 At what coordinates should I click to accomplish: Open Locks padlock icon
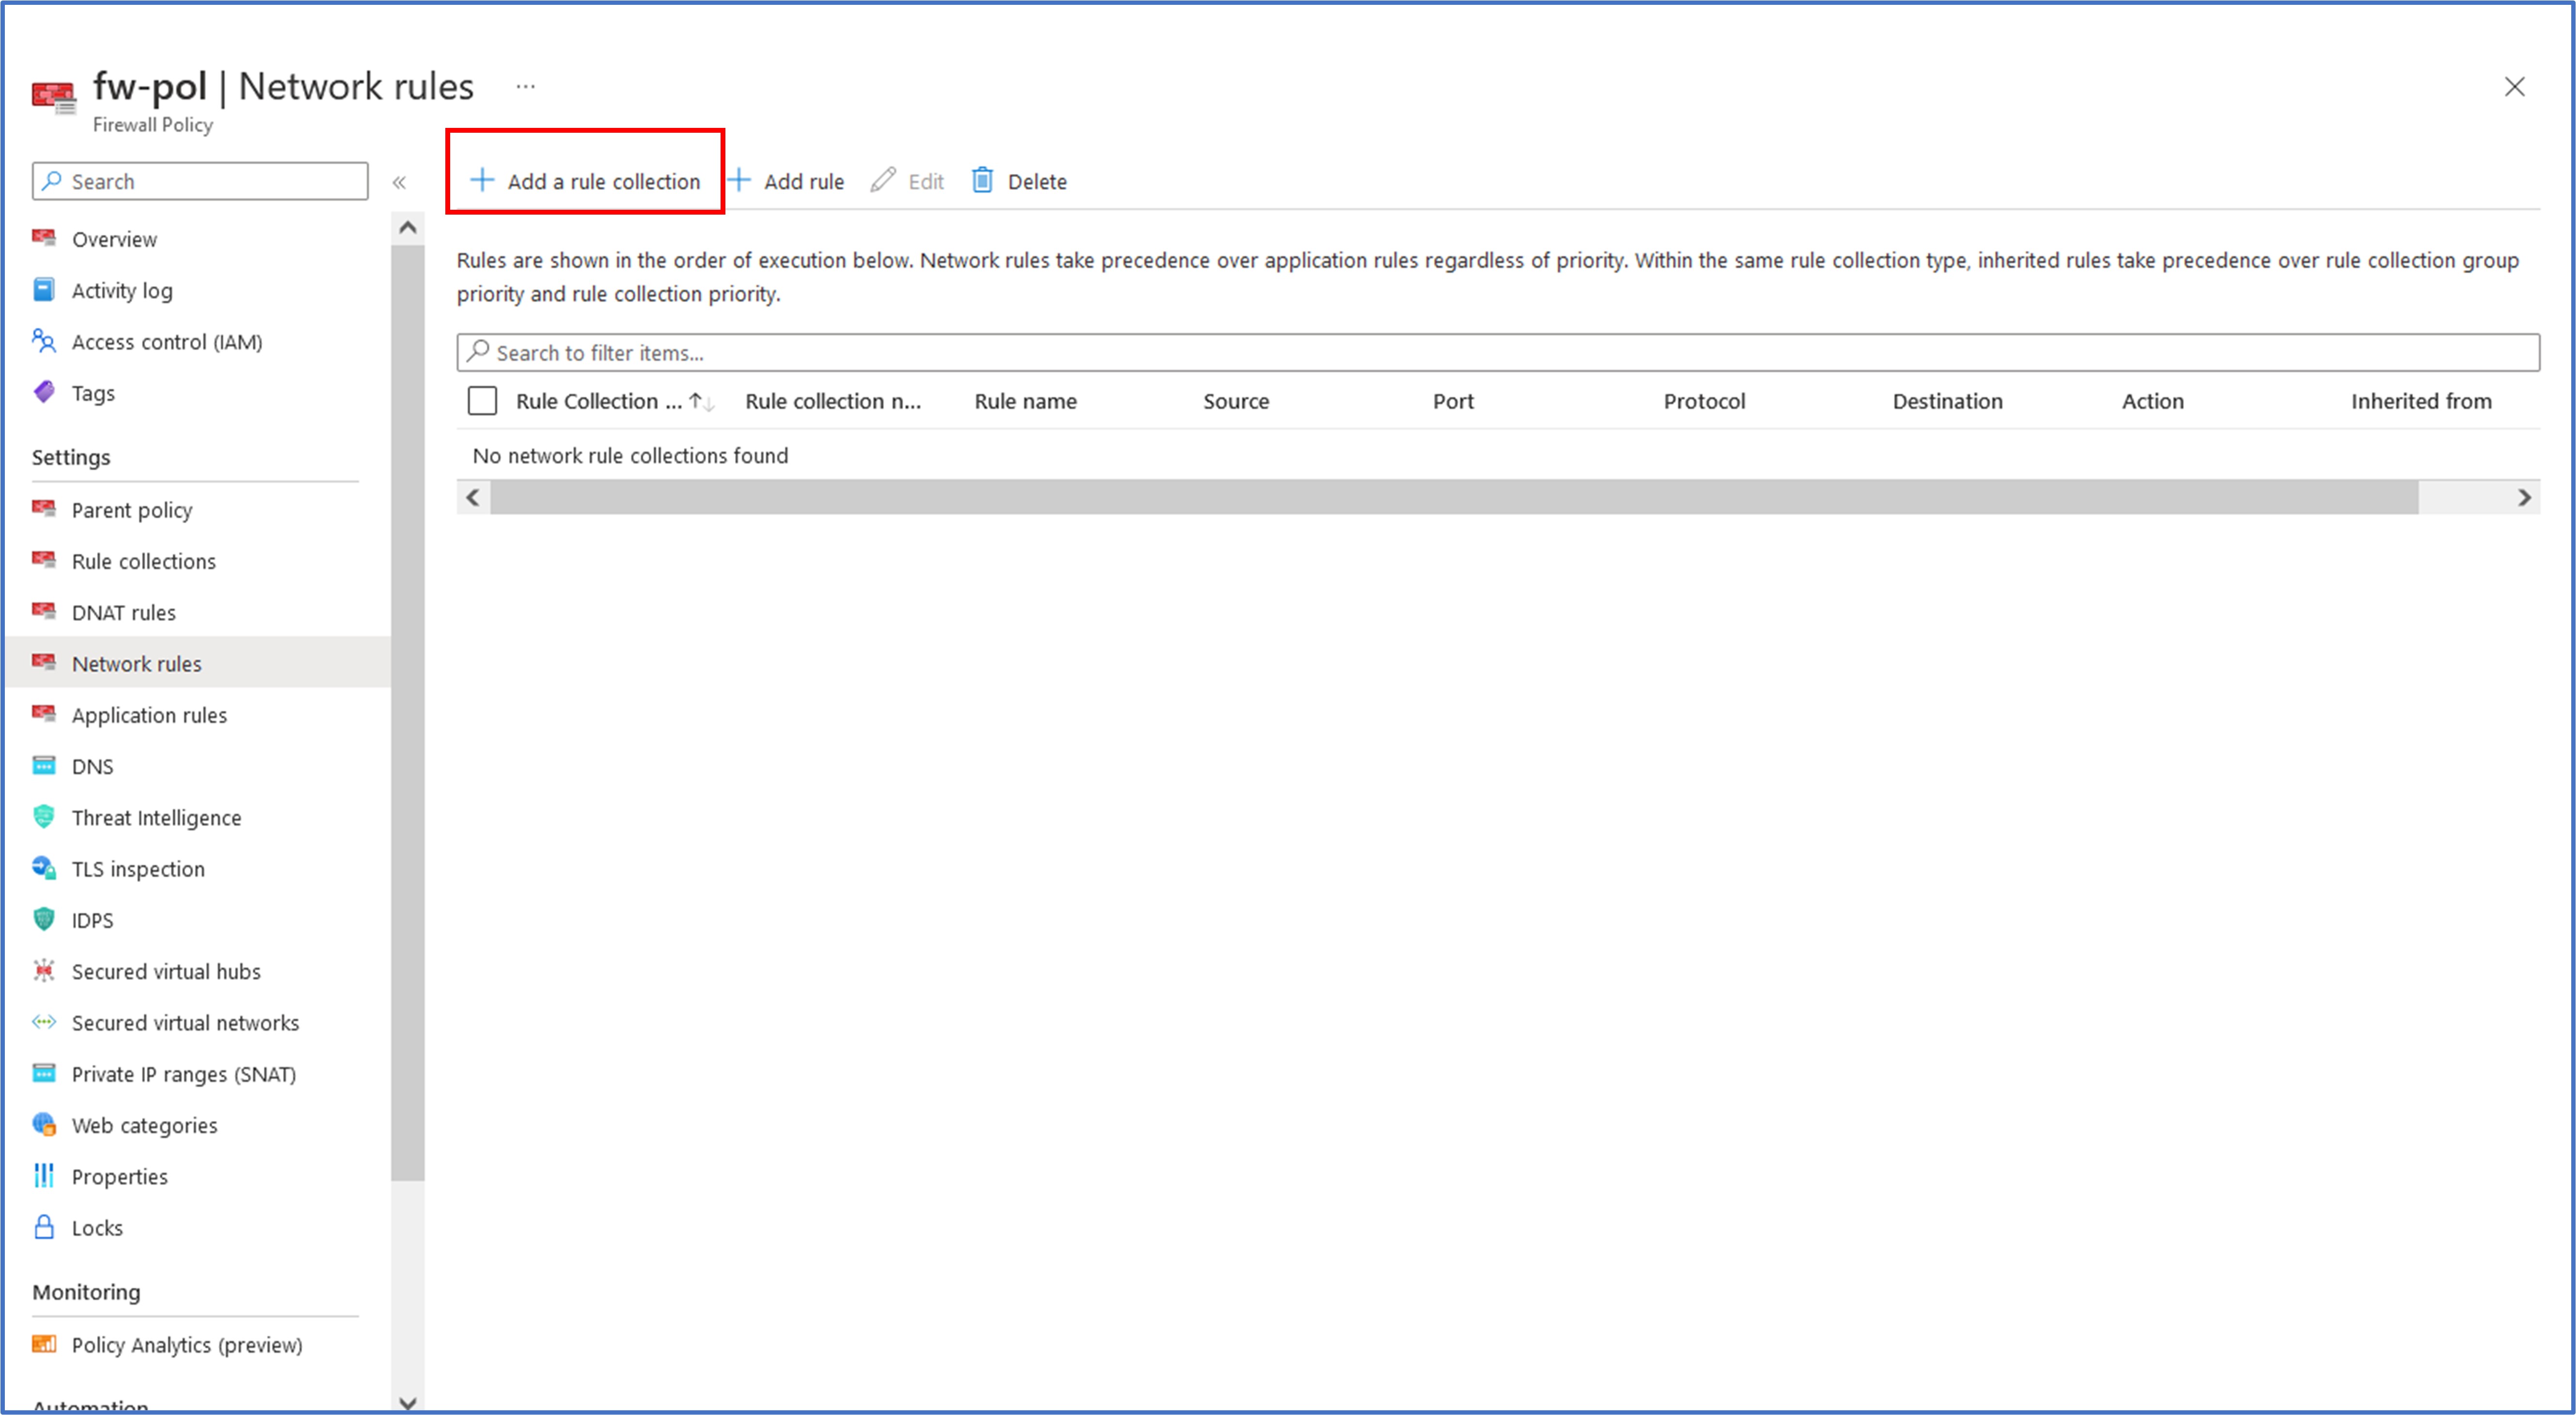point(44,1227)
